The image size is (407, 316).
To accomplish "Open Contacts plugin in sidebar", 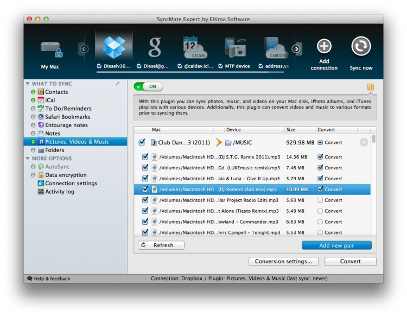I will click(x=56, y=92).
